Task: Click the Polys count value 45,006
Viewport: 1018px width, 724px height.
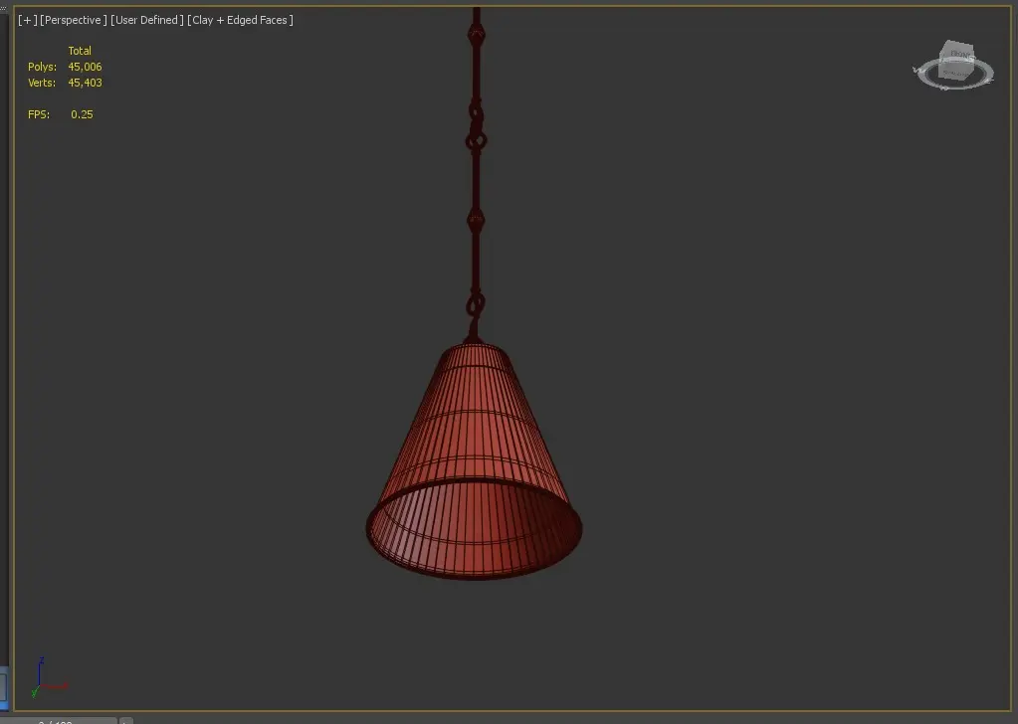Action: (85, 67)
